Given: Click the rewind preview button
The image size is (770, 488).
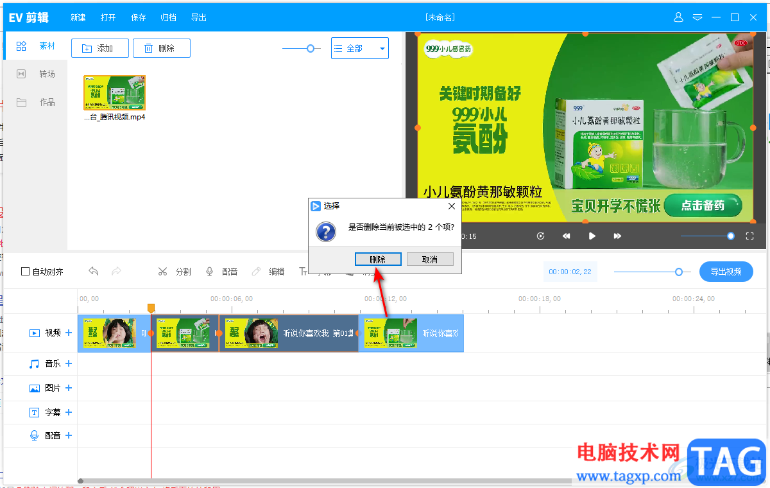Looking at the screenshot, I should click(567, 236).
